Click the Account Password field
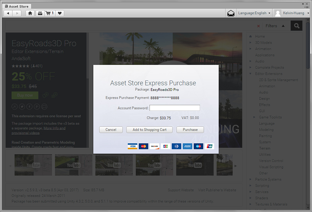Image resolution: width=312 pixels, height=212 pixels. point(174,108)
